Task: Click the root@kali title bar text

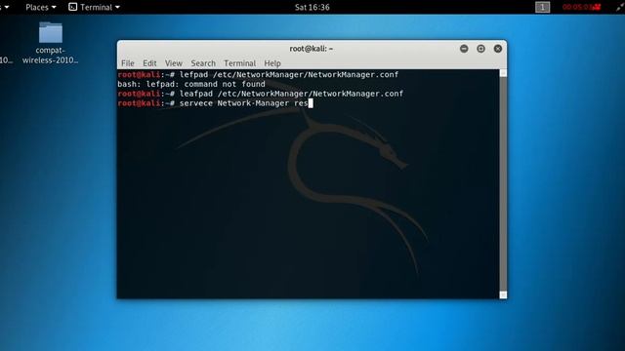Action: (312, 49)
